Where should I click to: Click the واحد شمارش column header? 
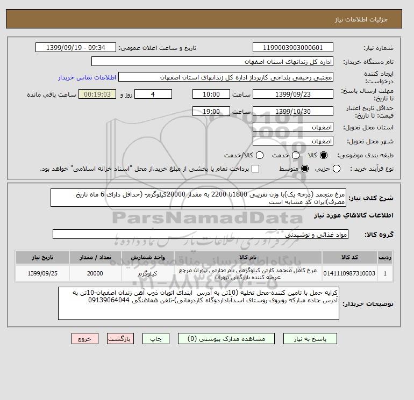tap(148, 257)
